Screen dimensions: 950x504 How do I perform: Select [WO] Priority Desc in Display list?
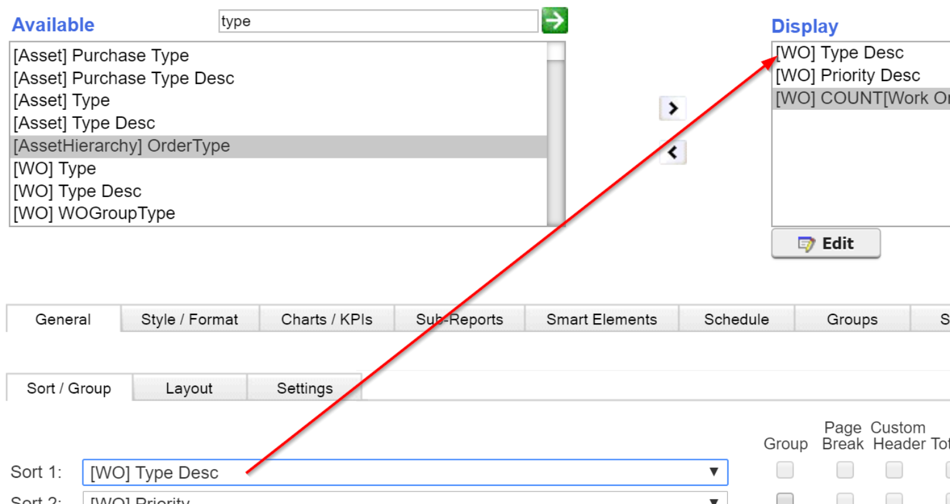(848, 75)
